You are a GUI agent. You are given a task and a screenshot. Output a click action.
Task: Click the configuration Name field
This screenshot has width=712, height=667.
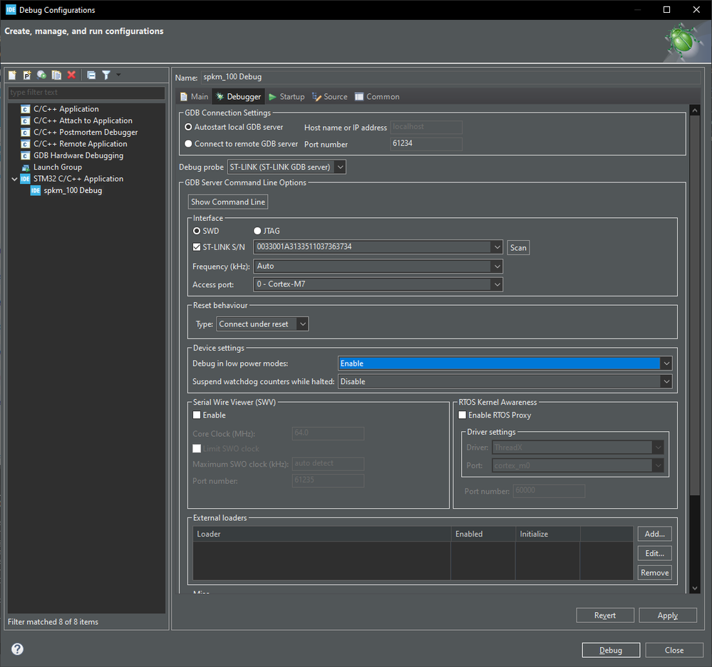pyautogui.click(x=451, y=77)
